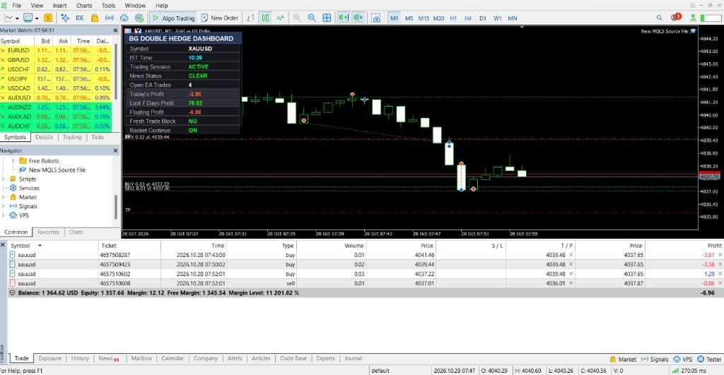The width and height of the screenshot is (724, 375).
Task: Open the Market shortcut in Toolbox bar
Action: click(x=623, y=359)
